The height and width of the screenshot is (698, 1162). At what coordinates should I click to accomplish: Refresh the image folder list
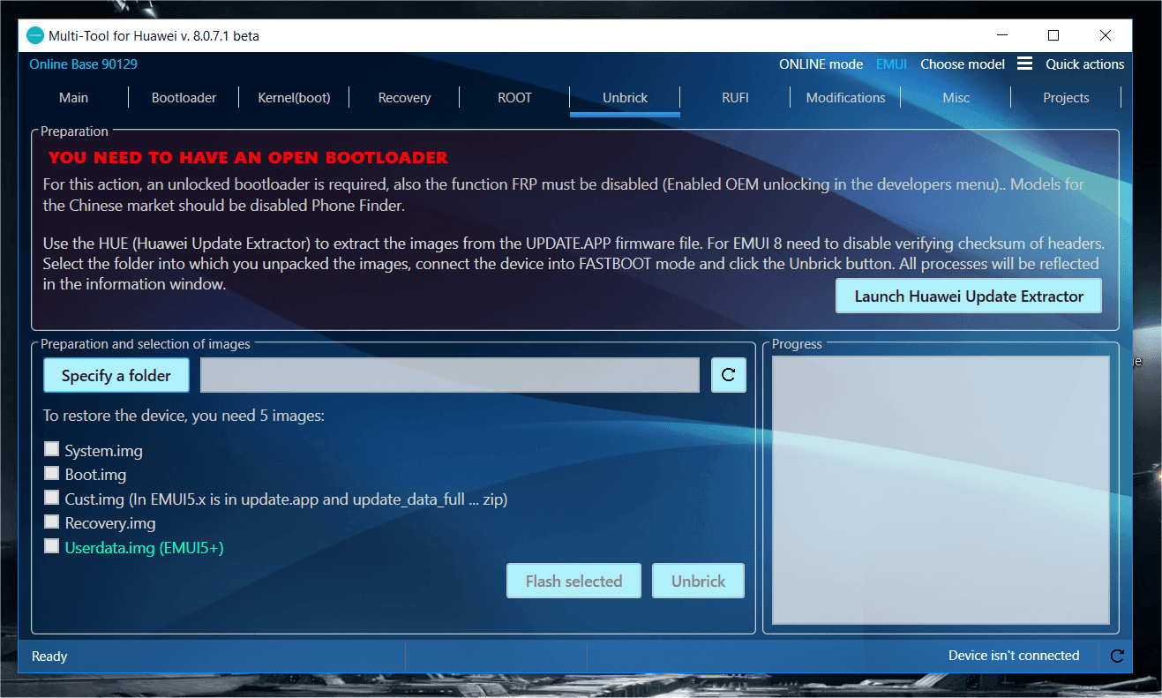729,375
